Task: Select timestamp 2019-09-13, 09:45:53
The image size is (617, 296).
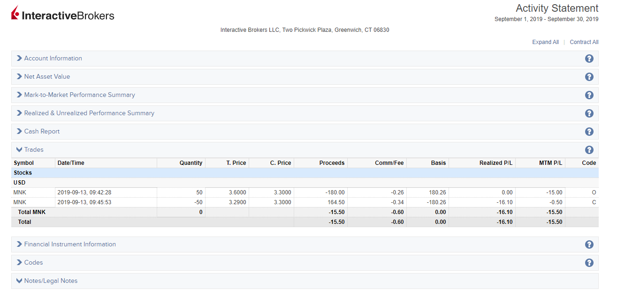Action: click(x=84, y=202)
